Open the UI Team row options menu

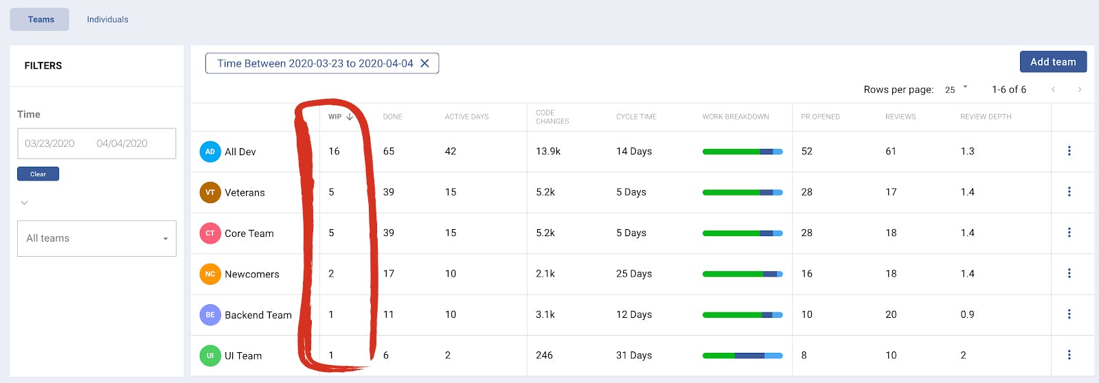(1069, 355)
